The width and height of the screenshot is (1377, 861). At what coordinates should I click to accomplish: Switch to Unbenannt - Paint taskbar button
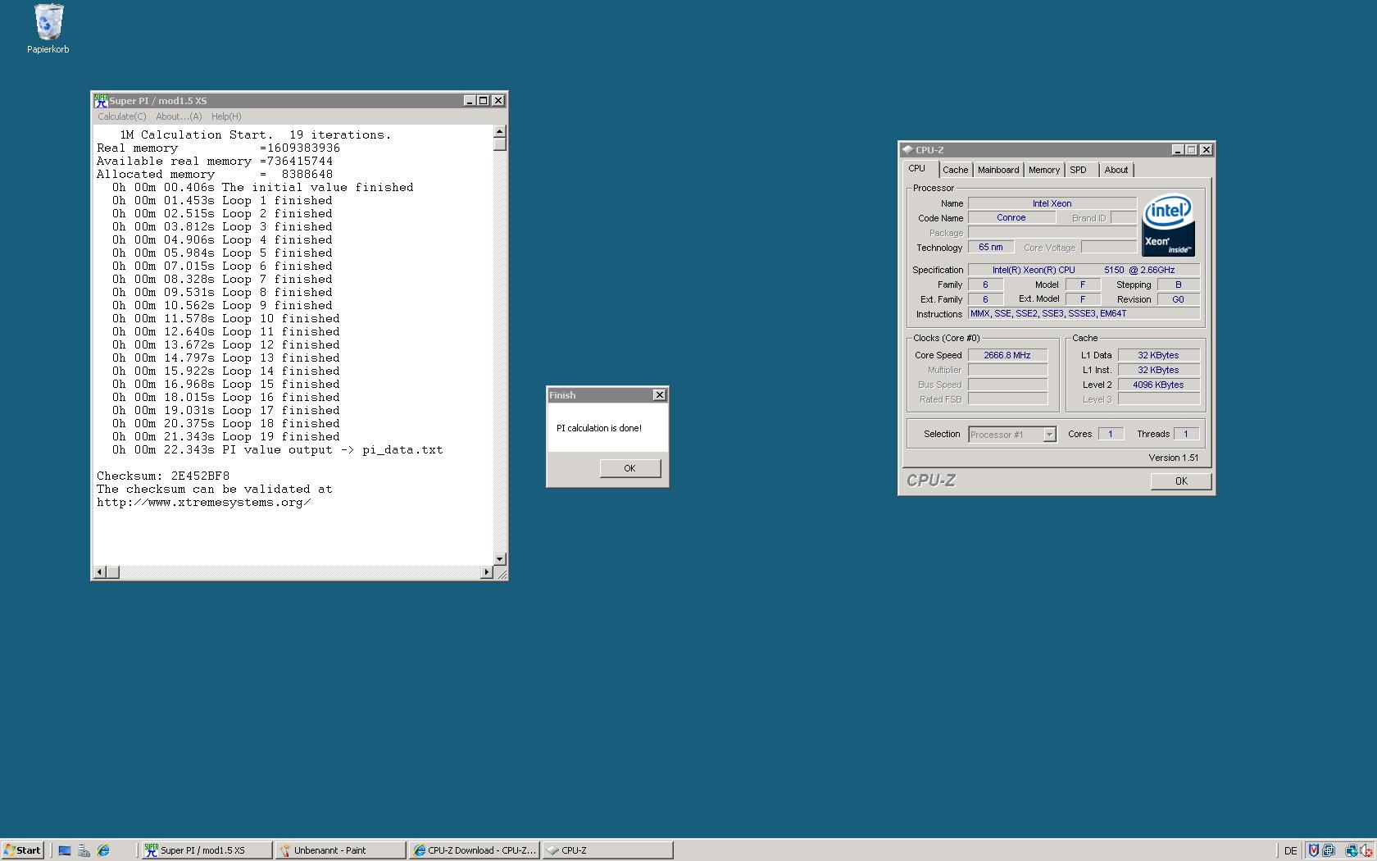(x=341, y=850)
